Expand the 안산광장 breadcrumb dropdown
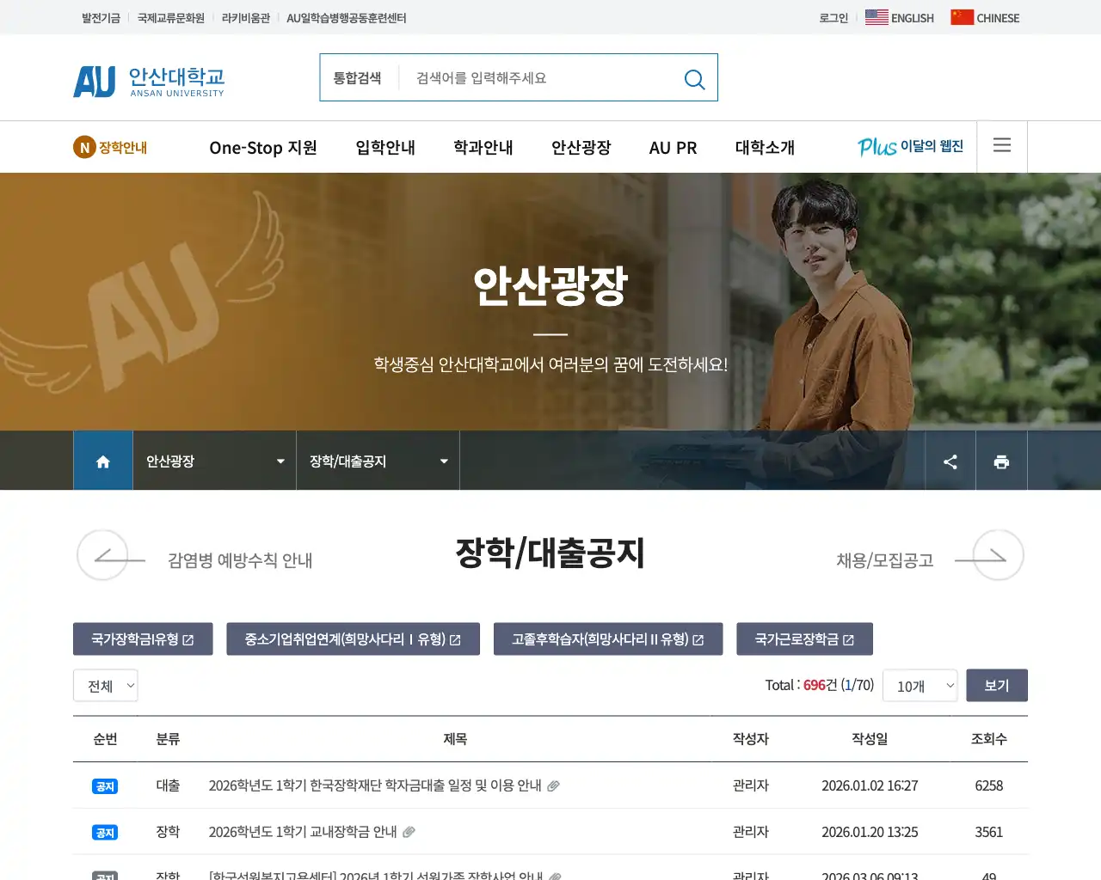The width and height of the screenshot is (1101, 880). coord(280,461)
